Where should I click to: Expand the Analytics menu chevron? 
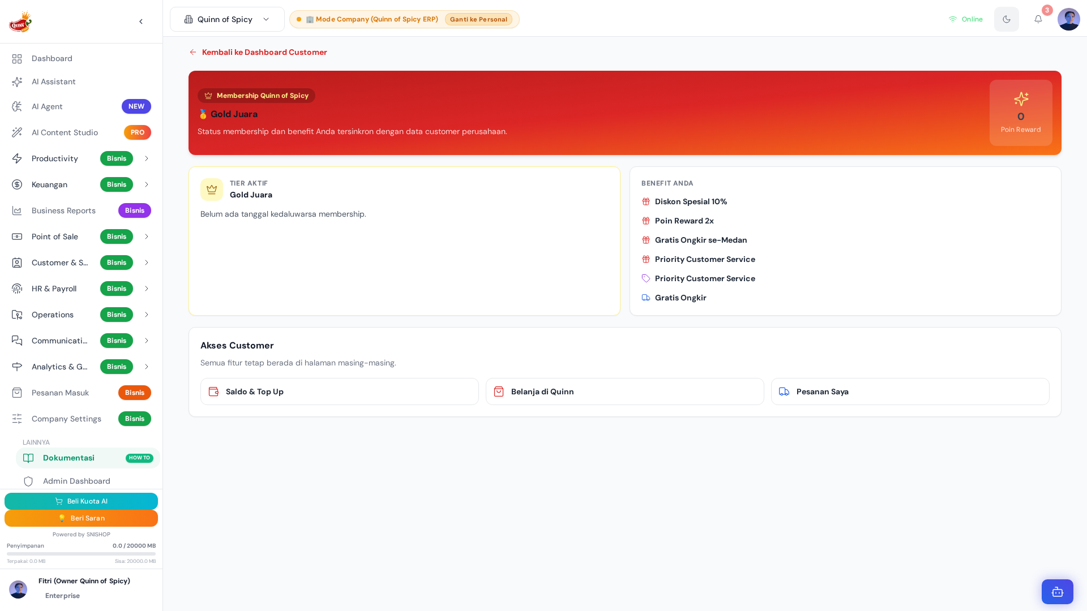coord(147,367)
